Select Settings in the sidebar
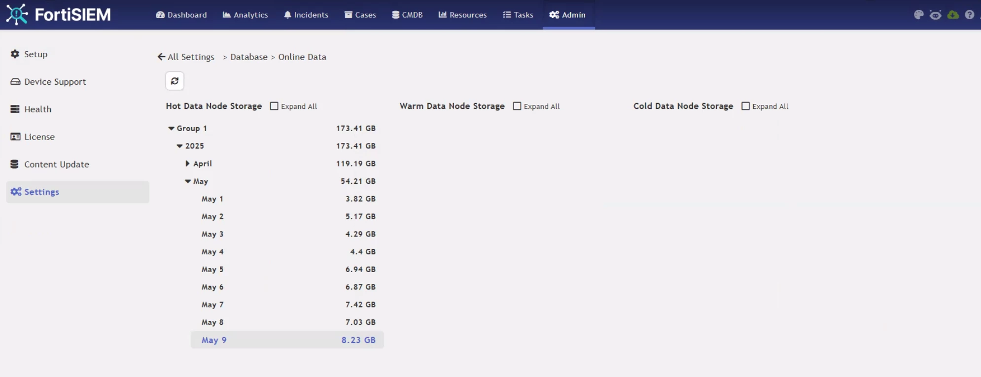Viewport: 981px width, 377px height. point(77,192)
